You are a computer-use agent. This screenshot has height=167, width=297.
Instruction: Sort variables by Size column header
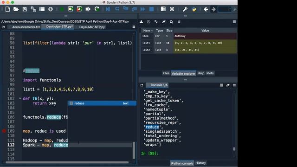tap(169, 31)
